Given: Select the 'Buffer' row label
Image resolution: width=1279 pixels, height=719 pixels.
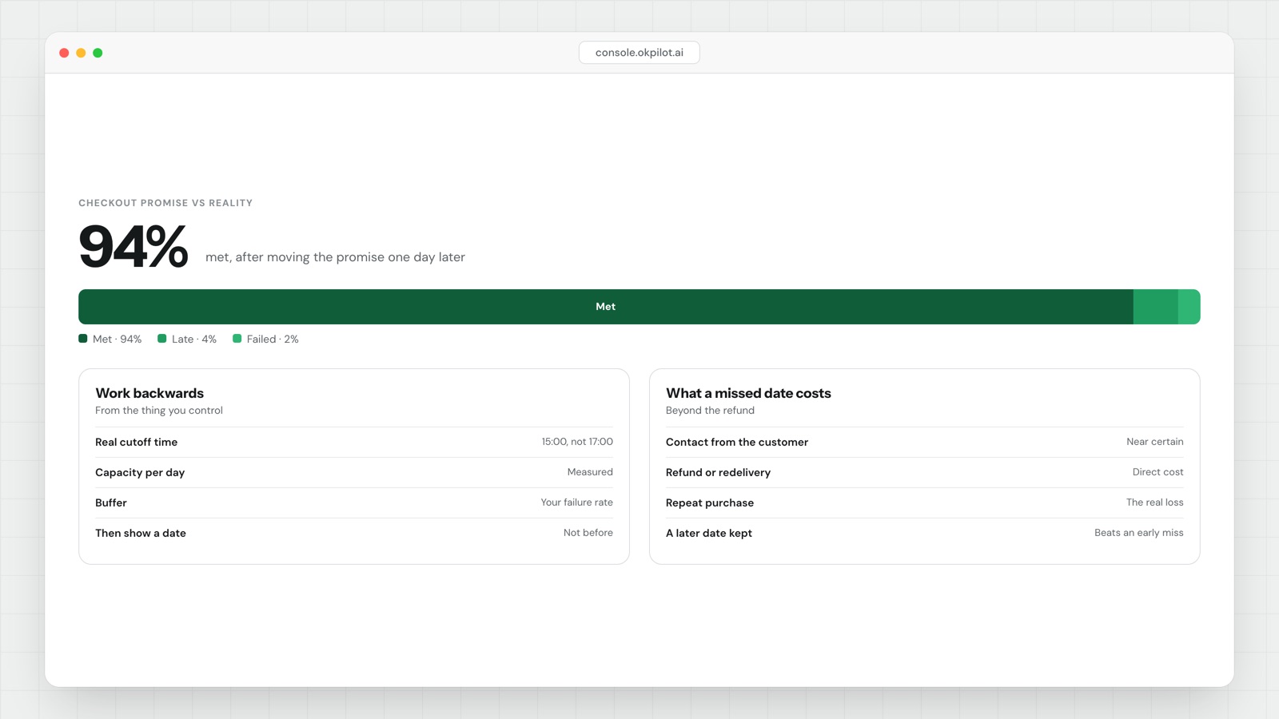Looking at the screenshot, I should pos(111,503).
